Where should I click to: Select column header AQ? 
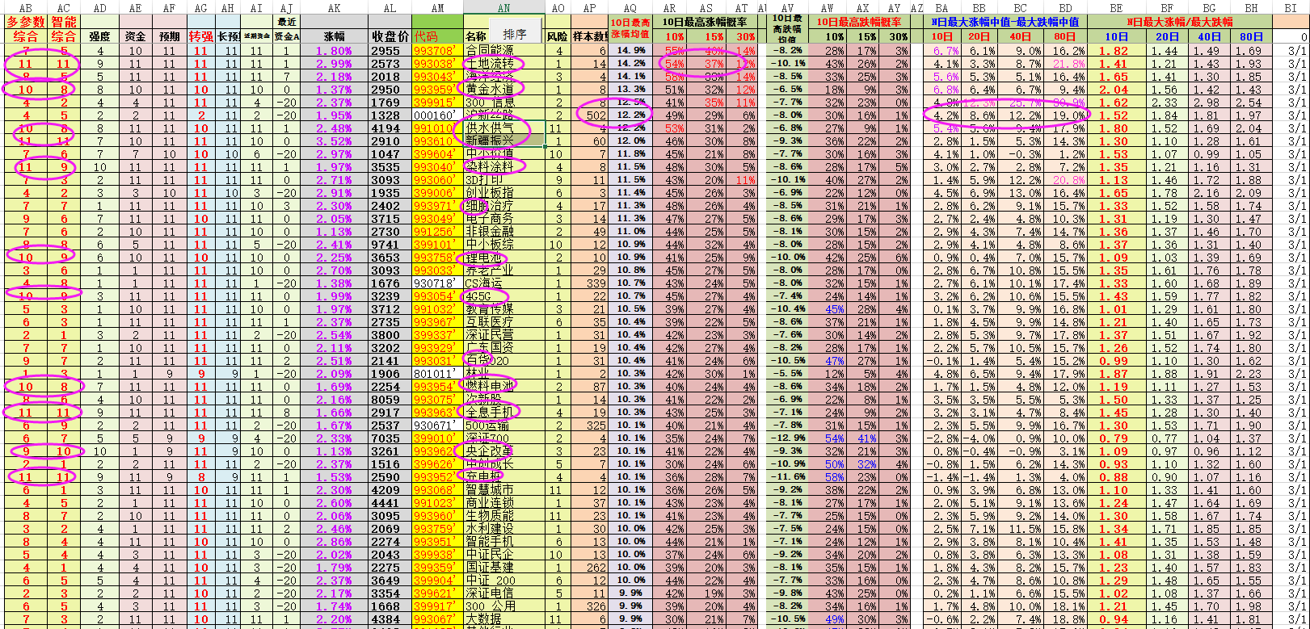(x=630, y=7)
